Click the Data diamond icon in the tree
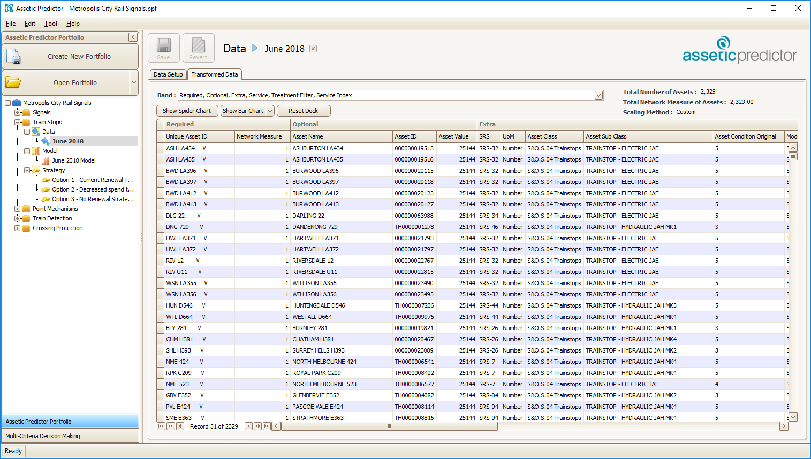 click(x=36, y=131)
